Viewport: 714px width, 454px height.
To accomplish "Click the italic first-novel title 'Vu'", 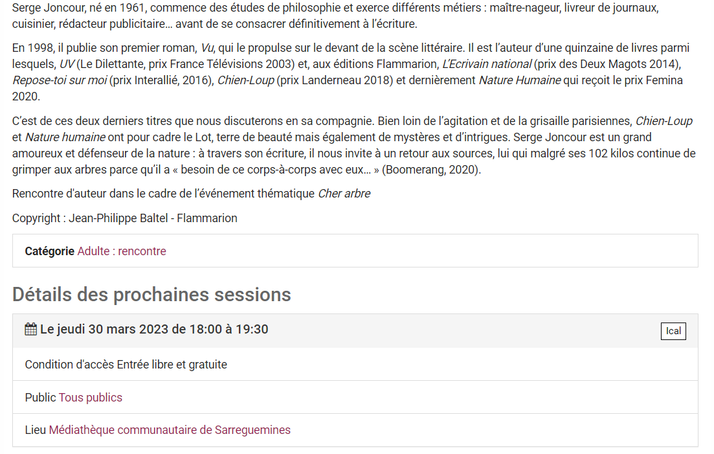I will coord(207,49).
